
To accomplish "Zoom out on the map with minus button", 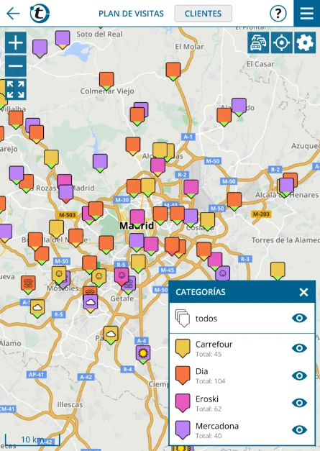I will [16, 66].
